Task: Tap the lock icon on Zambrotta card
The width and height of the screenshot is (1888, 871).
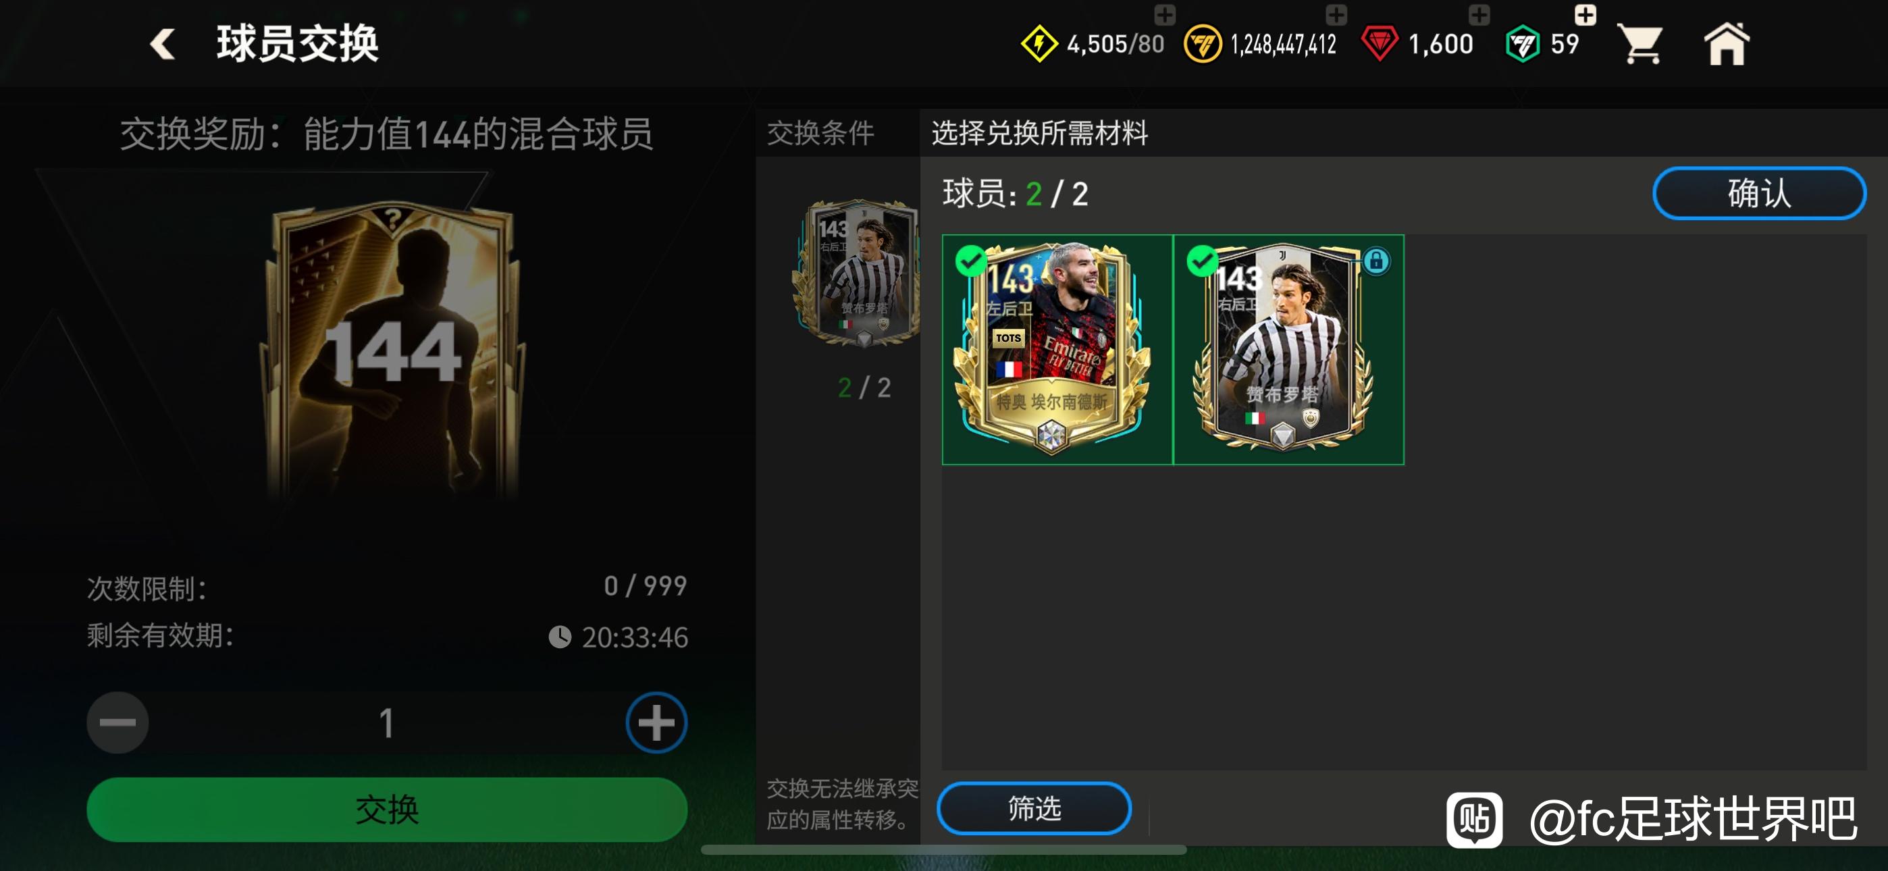Action: point(1376,260)
